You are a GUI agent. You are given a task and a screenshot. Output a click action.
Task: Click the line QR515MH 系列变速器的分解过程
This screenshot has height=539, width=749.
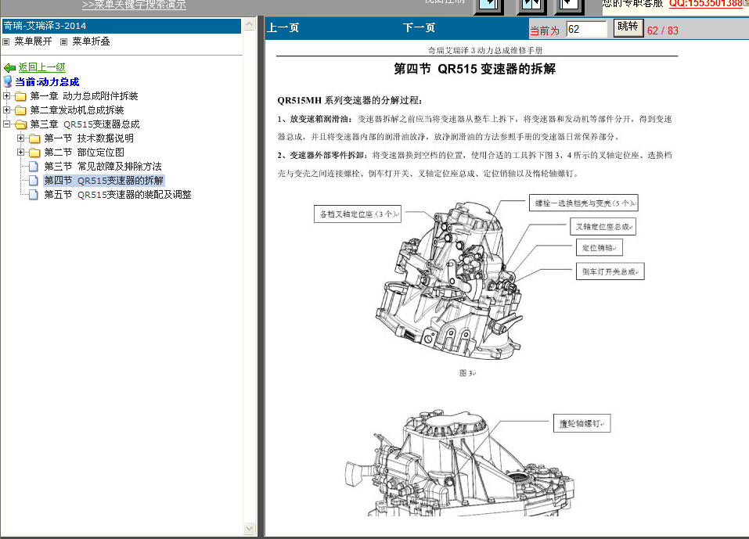coord(350,100)
